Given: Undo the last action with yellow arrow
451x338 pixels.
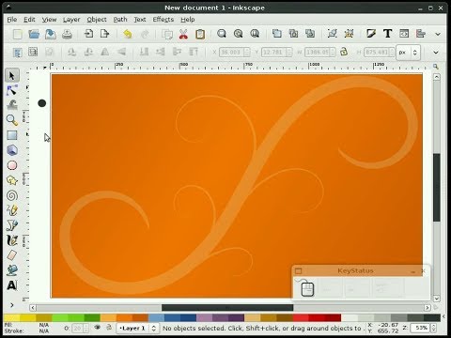Looking at the screenshot, I should (127, 34).
